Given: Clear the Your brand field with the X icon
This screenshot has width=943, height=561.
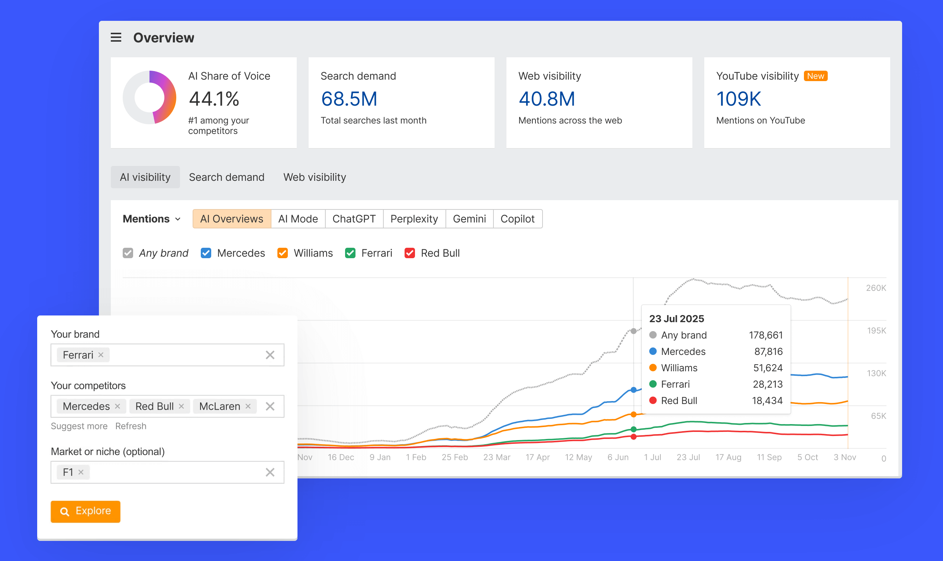Looking at the screenshot, I should click(270, 355).
